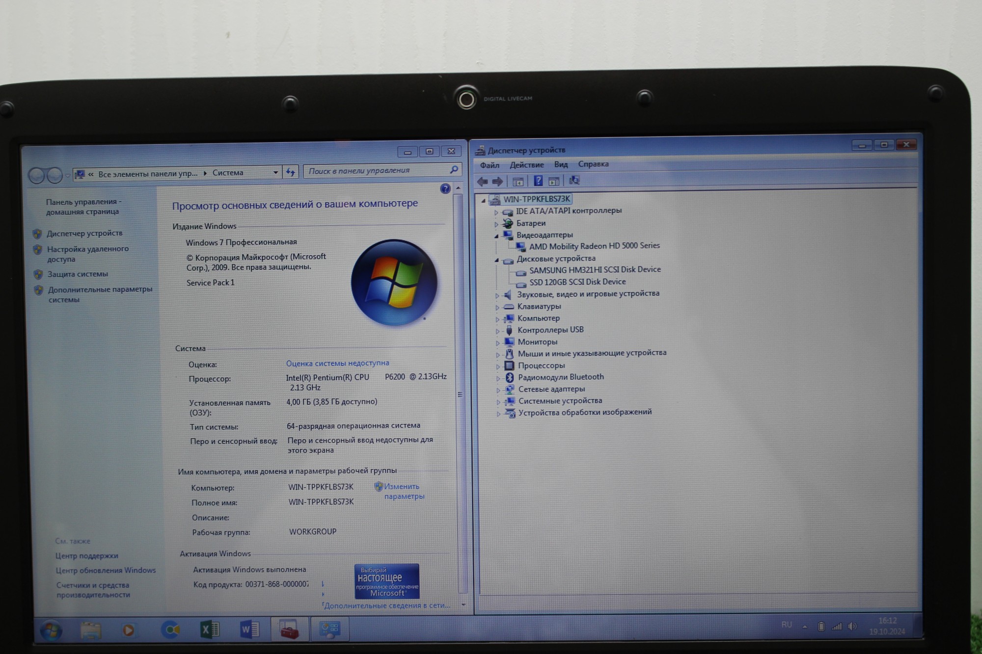Click the volume speaker tray icon
This screenshot has height=654, width=982.
[x=852, y=627]
